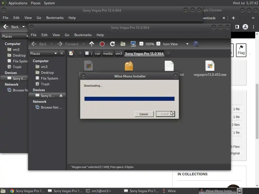
Task: Zoom out with minus icon near 100%
Action: tap(141, 44)
